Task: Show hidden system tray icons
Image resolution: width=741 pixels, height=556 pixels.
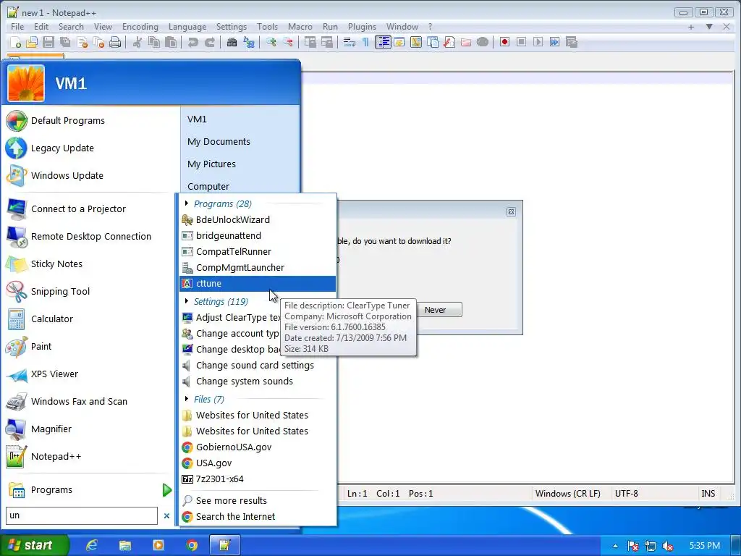Action: (x=615, y=546)
